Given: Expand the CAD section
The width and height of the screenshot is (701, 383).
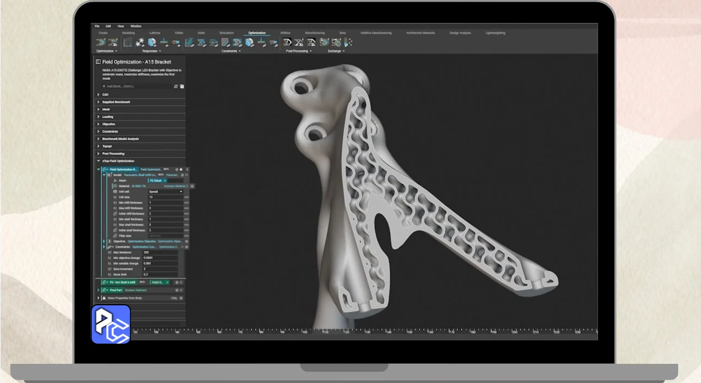Looking at the screenshot, I should point(99,95).
